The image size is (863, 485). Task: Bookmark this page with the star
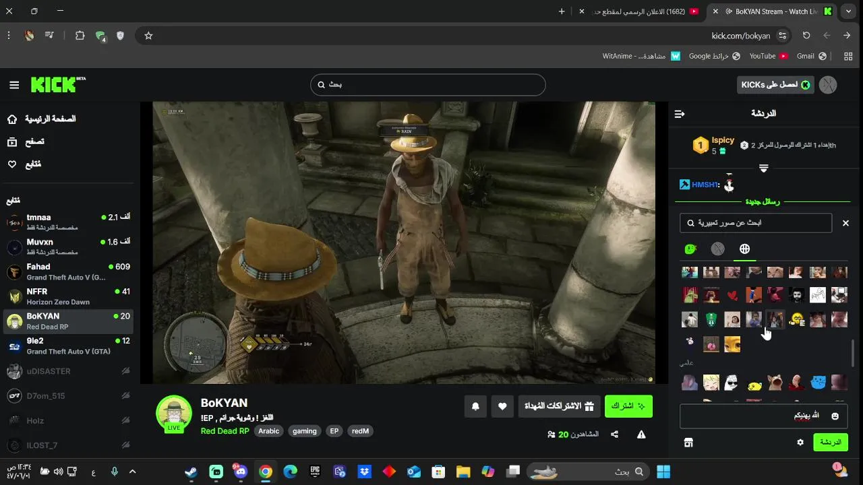[x=148, y=36]
